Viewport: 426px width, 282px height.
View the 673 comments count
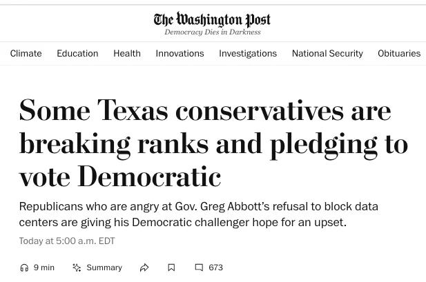pyautogui.click(x=215, y=268)
